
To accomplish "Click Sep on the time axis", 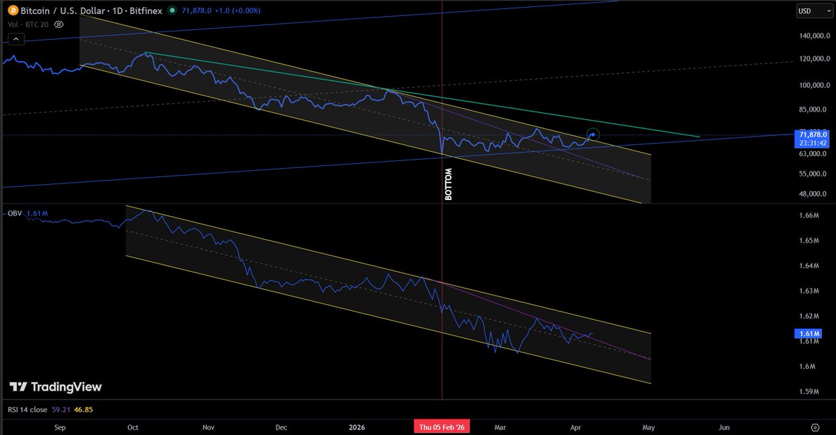I will 59,427.
